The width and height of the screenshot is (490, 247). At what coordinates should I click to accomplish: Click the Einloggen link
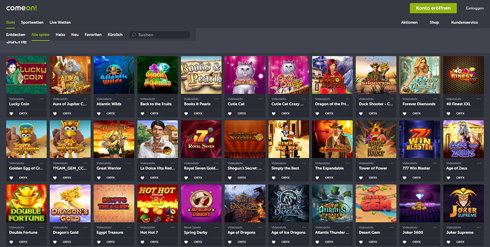pyautogui.click(x=475, y=8)
